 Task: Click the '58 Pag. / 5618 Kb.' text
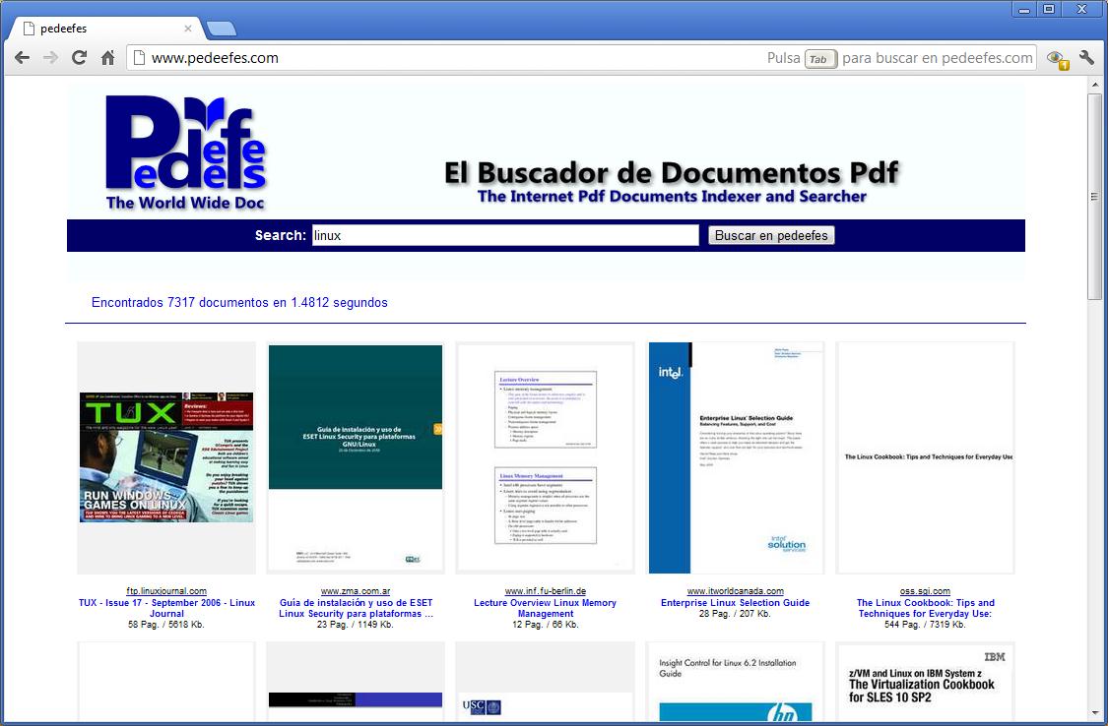tap(166, 625)
